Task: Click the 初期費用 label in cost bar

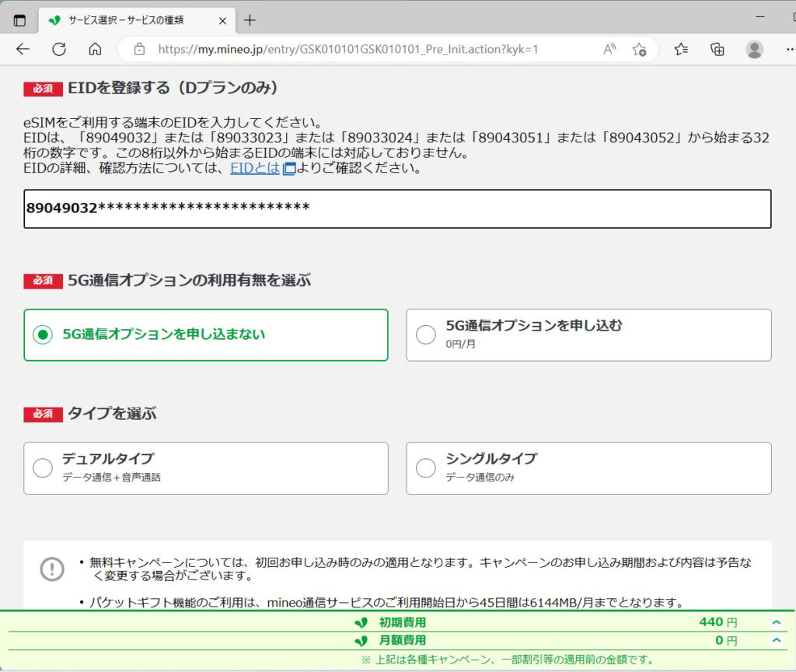Action: pyautogui.click(x=402, y=622)
